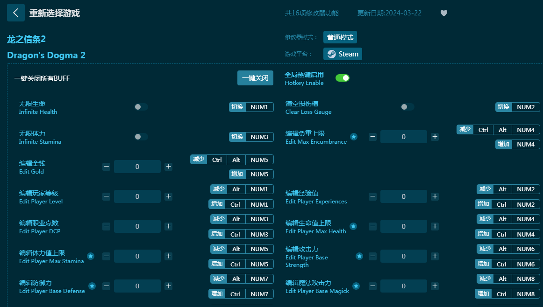The height and width of the screenshot is (307, 543).
Task: Favorite this trainer with heart icon
Action: point(443,13)
